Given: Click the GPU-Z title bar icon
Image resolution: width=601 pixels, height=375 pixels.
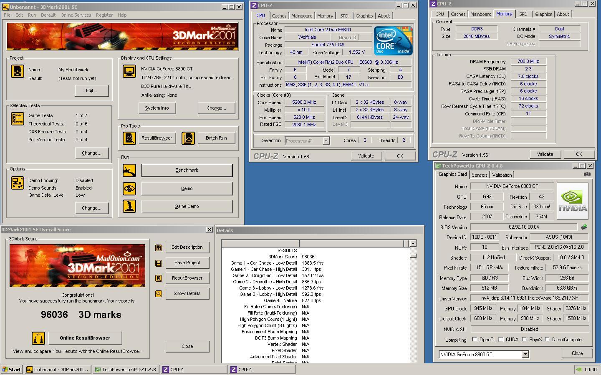Looking at the screenshot, I should pos(438,166).
